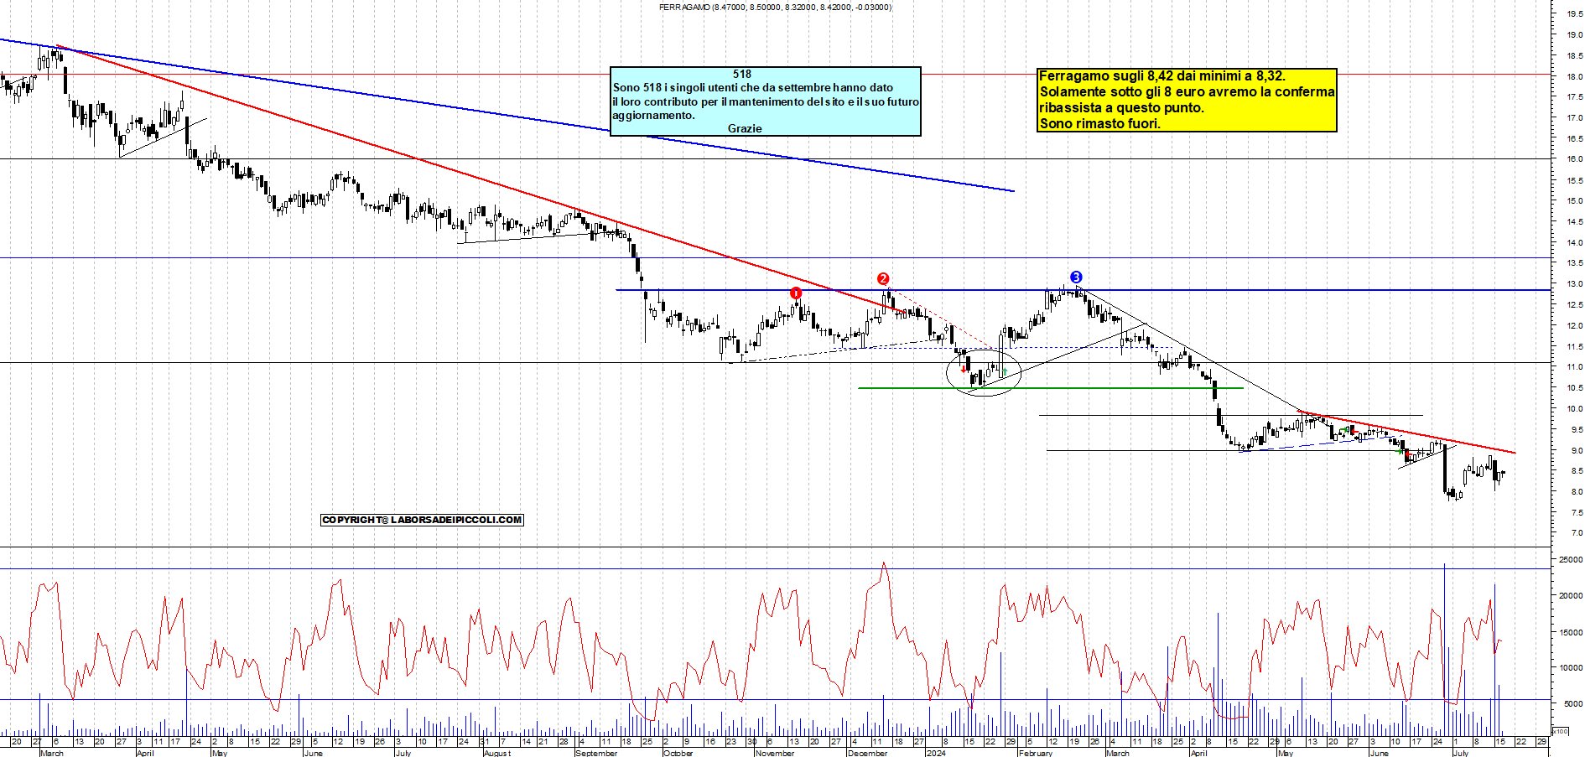Click the 14.5 price axis label
Image resolution: width=1585 pixels, height=757 pixels.
click(x=1574, y=222)
